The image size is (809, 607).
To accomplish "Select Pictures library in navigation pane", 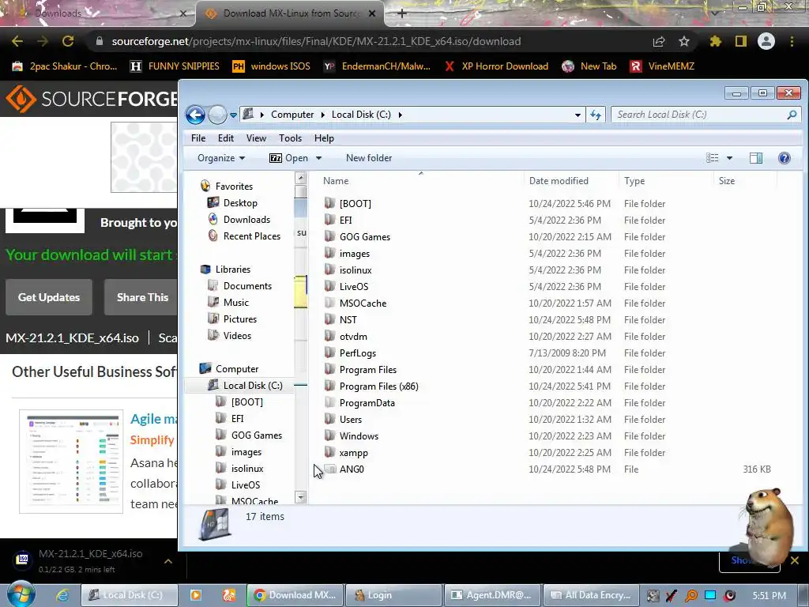I will click(x=240, y=319).
